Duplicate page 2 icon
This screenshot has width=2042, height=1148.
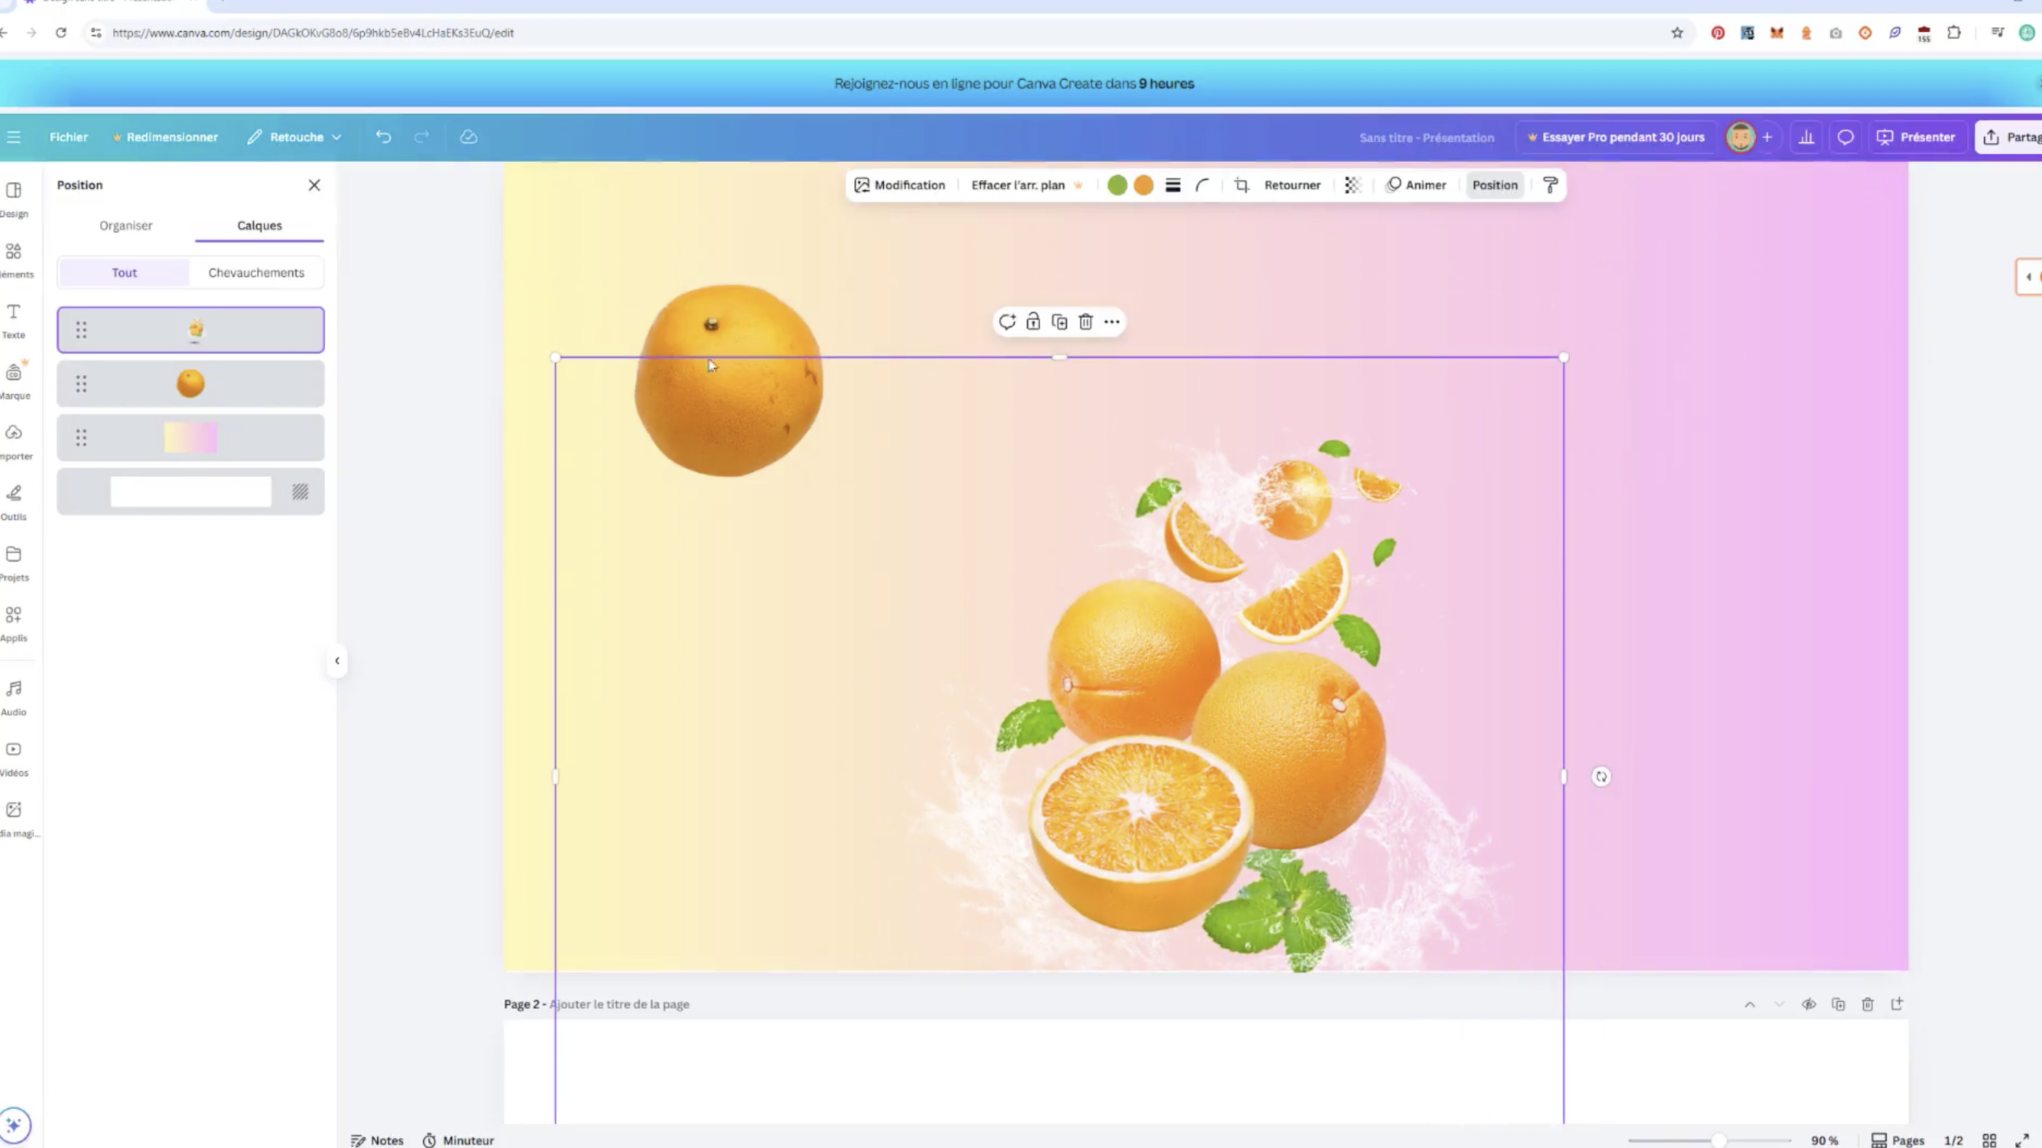pos(1838,1004)
